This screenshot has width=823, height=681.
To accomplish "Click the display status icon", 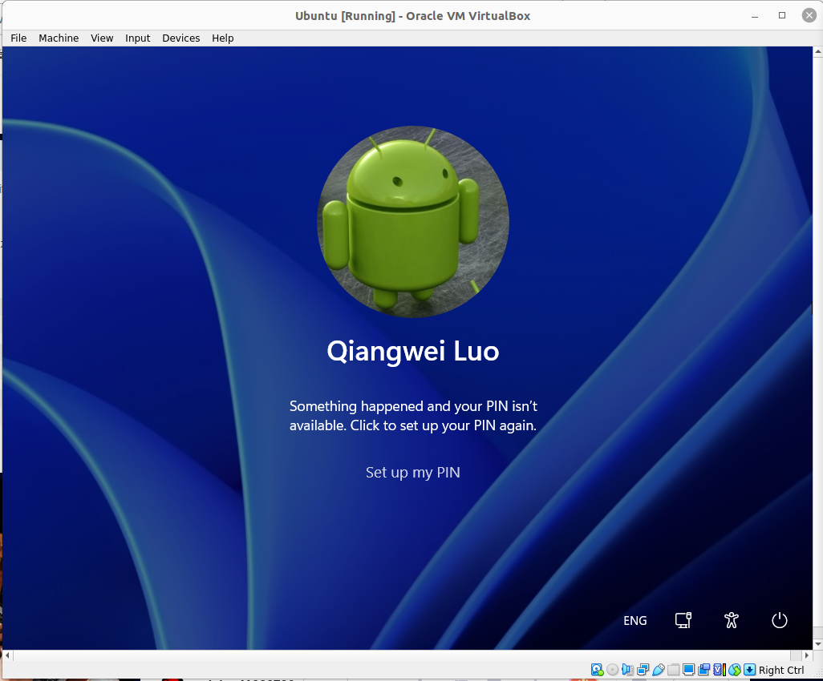I will click(688, 670).
